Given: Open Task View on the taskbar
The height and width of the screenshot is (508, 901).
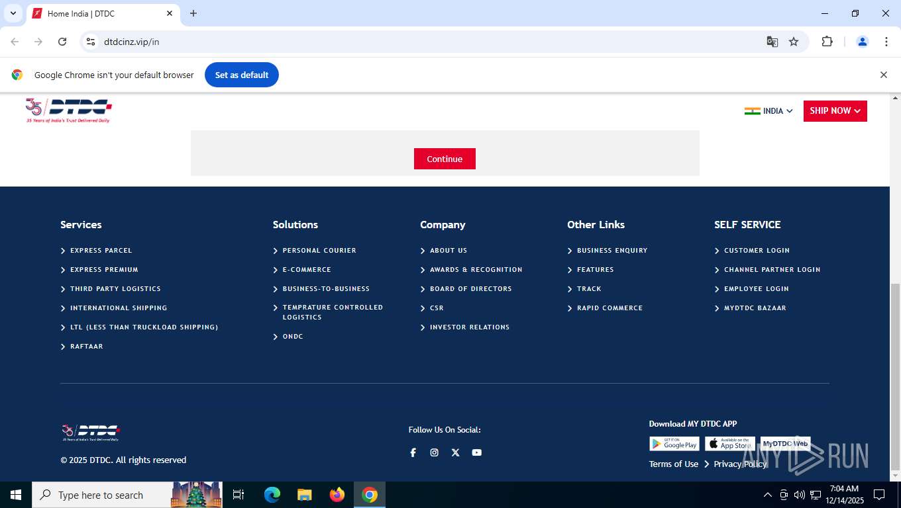Looking at the screenshot, I should (238, 495).
